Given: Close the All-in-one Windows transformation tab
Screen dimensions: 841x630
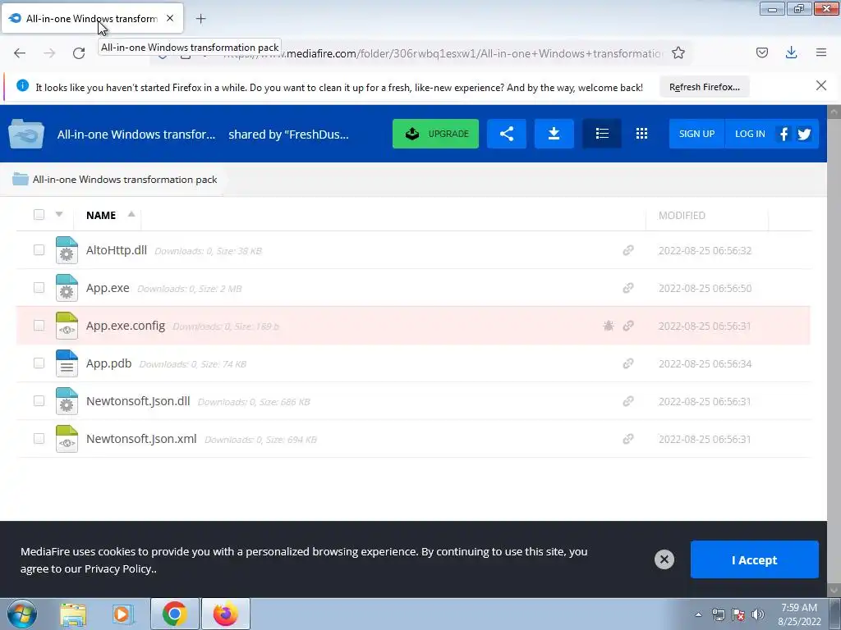Looking at the screenshot, I should point(170,18).
